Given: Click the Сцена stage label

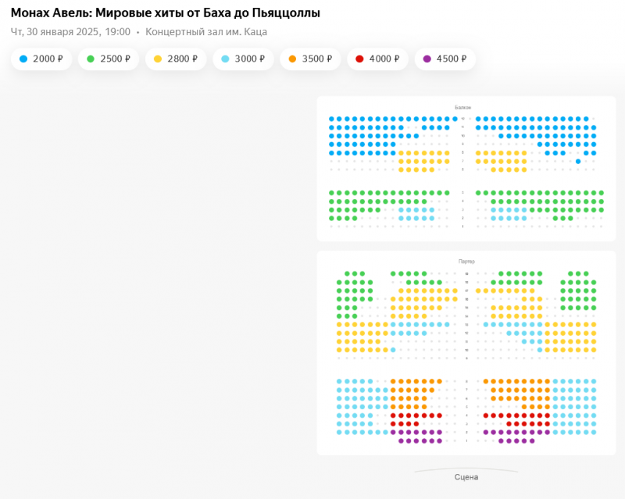Looking at the screenshot, I should point(466,476).
